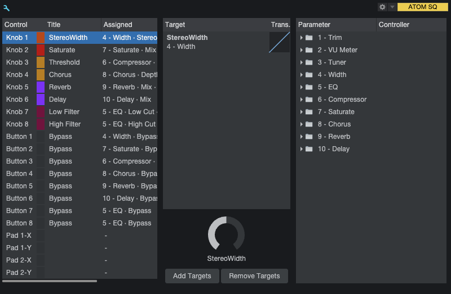The width and height of the screenshot is (451, 294).
Task: Expand the 6 - Compressor parameter folder
Action: pos(302,99)
